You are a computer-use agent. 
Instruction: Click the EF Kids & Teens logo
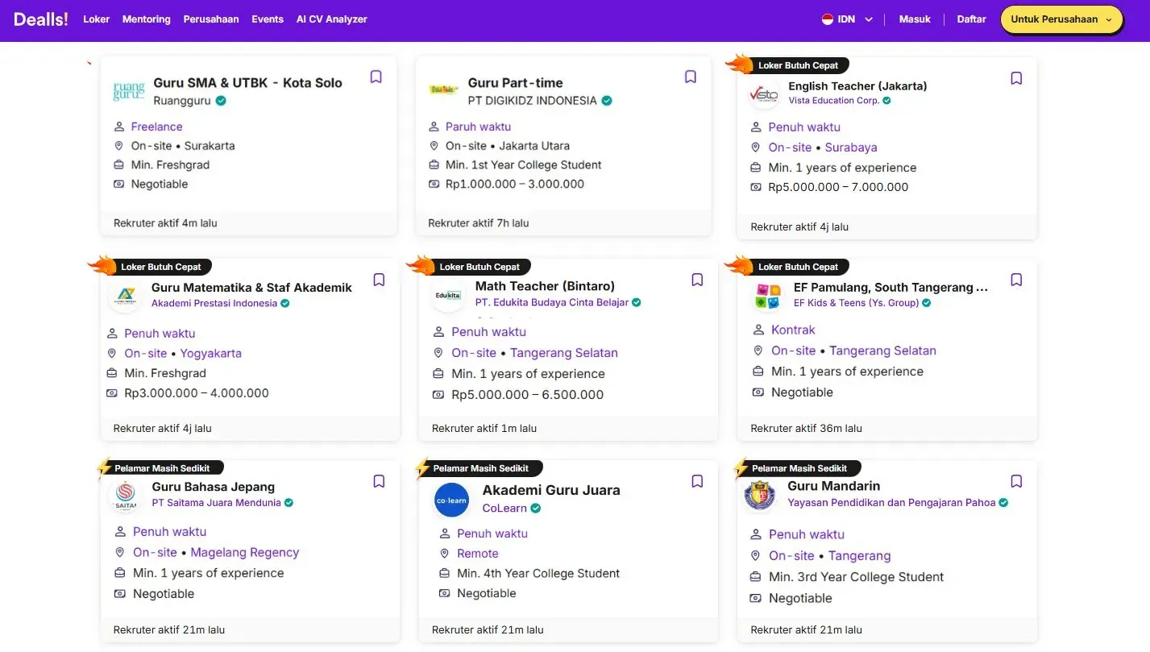[766, 296]
